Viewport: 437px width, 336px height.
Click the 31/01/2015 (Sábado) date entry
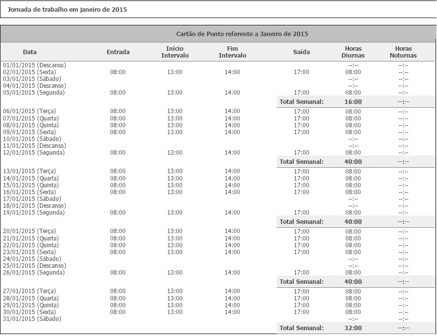[32, 319]
